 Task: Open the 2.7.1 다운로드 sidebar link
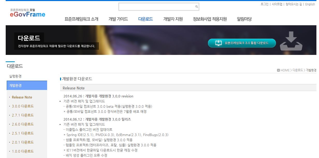[23, 115]
